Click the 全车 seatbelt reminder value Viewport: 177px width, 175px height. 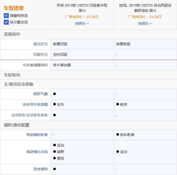(60, 104)
